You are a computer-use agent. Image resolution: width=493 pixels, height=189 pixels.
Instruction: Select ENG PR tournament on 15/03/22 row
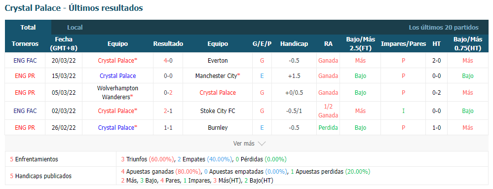[25, 76]
